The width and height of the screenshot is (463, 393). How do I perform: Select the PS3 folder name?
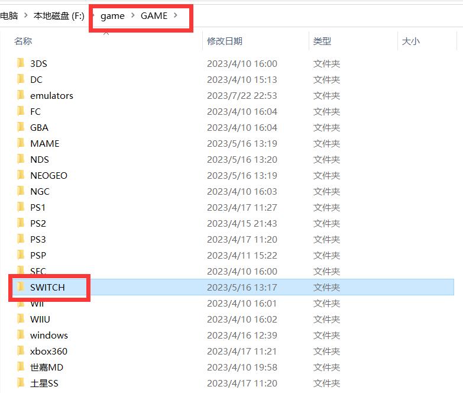pos(38,239)
